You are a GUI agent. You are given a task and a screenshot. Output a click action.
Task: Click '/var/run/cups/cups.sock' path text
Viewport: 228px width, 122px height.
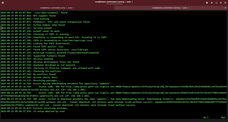pyautogui.click(x=77, y=40)
